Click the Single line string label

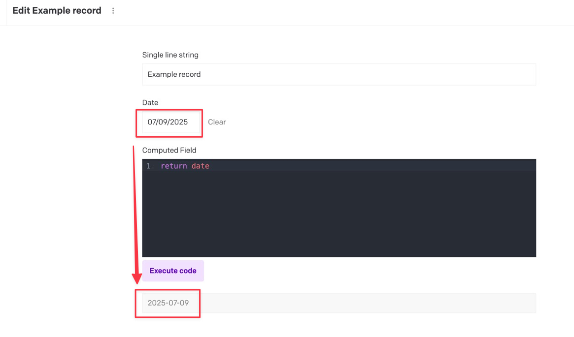click(x=170, y=55)
